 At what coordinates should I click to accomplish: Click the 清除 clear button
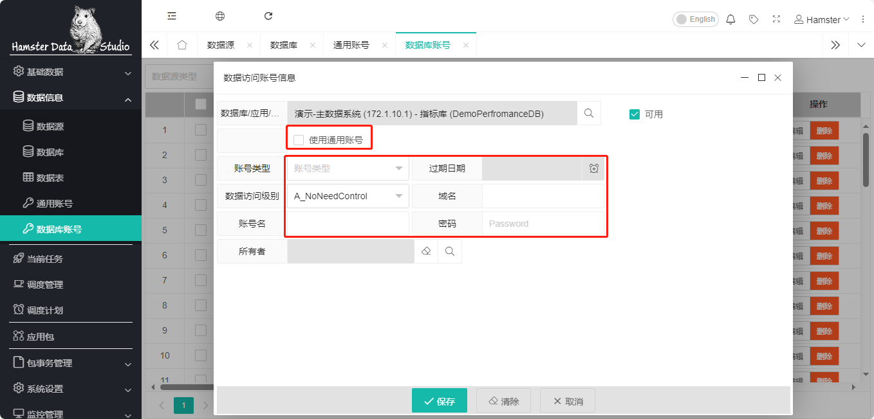click(x=503, y=401)
